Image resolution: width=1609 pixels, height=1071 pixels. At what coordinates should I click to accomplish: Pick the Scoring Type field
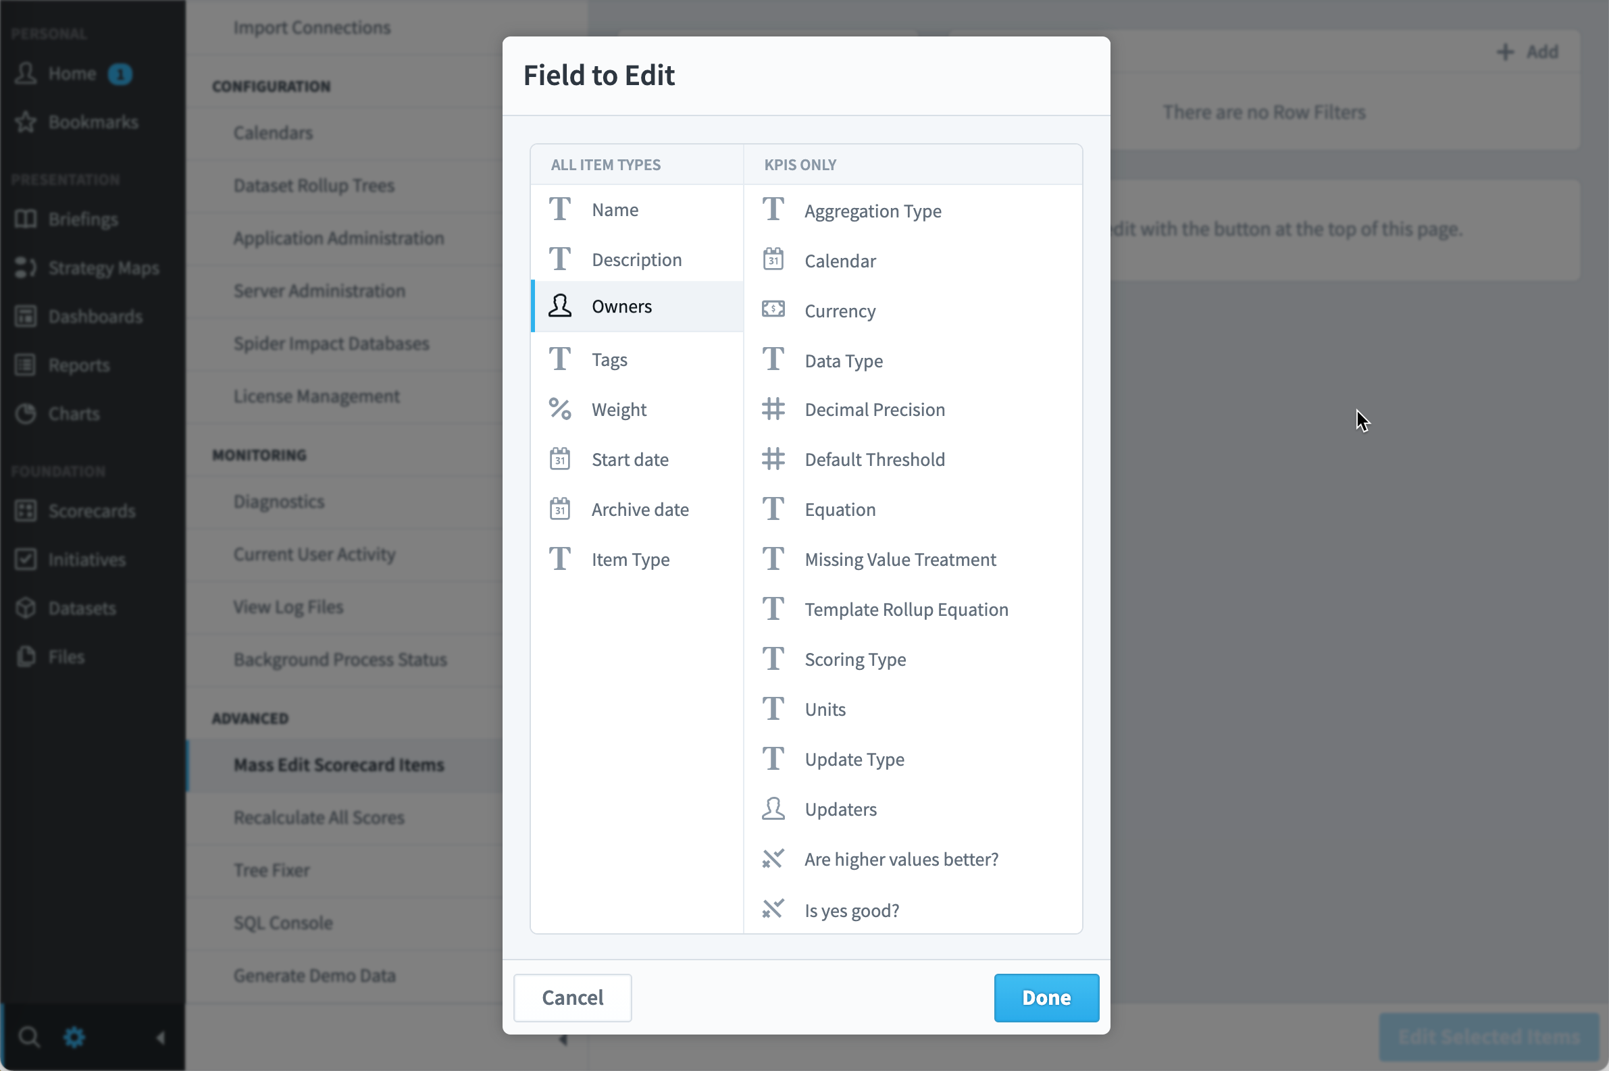point(913,659)
